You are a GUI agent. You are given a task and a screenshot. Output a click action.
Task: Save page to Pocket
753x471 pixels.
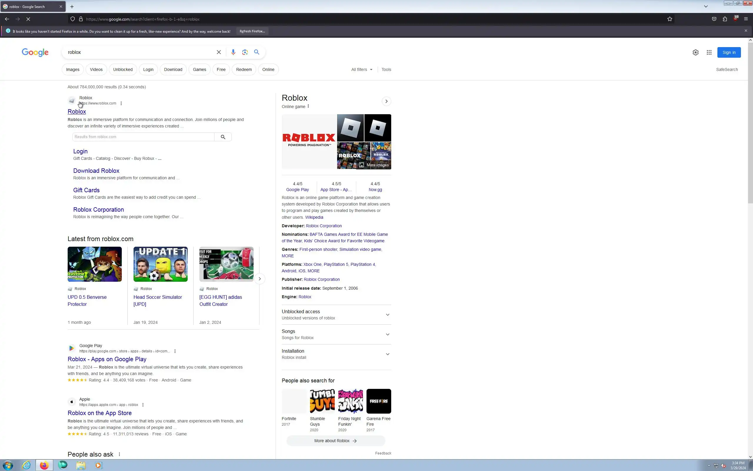click(x=714, y=19)
